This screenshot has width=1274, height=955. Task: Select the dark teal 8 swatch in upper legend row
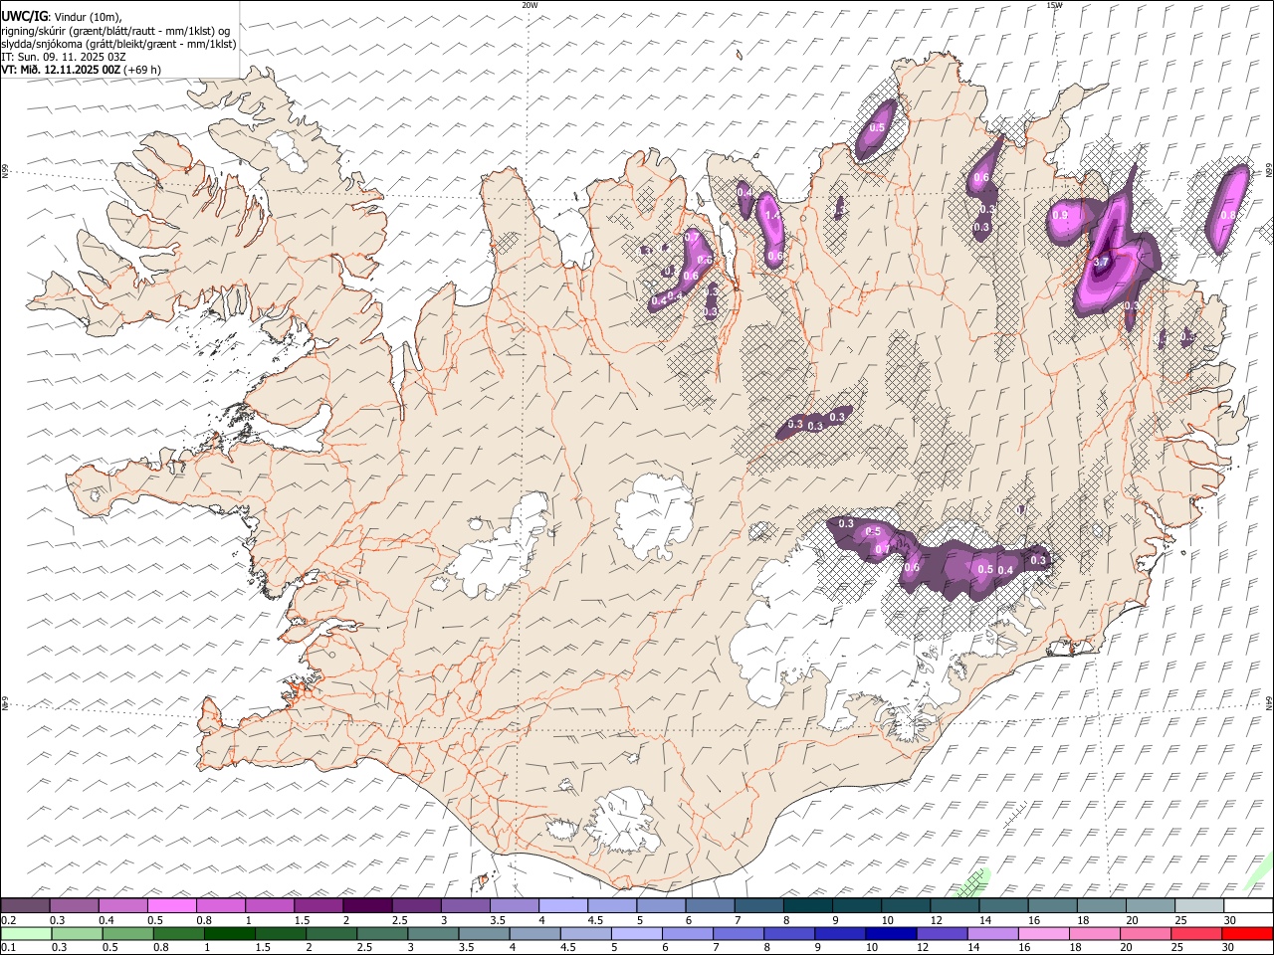[x=808, y=906]
